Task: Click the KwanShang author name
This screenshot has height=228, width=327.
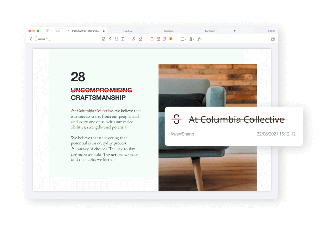Action: [183, 134]
